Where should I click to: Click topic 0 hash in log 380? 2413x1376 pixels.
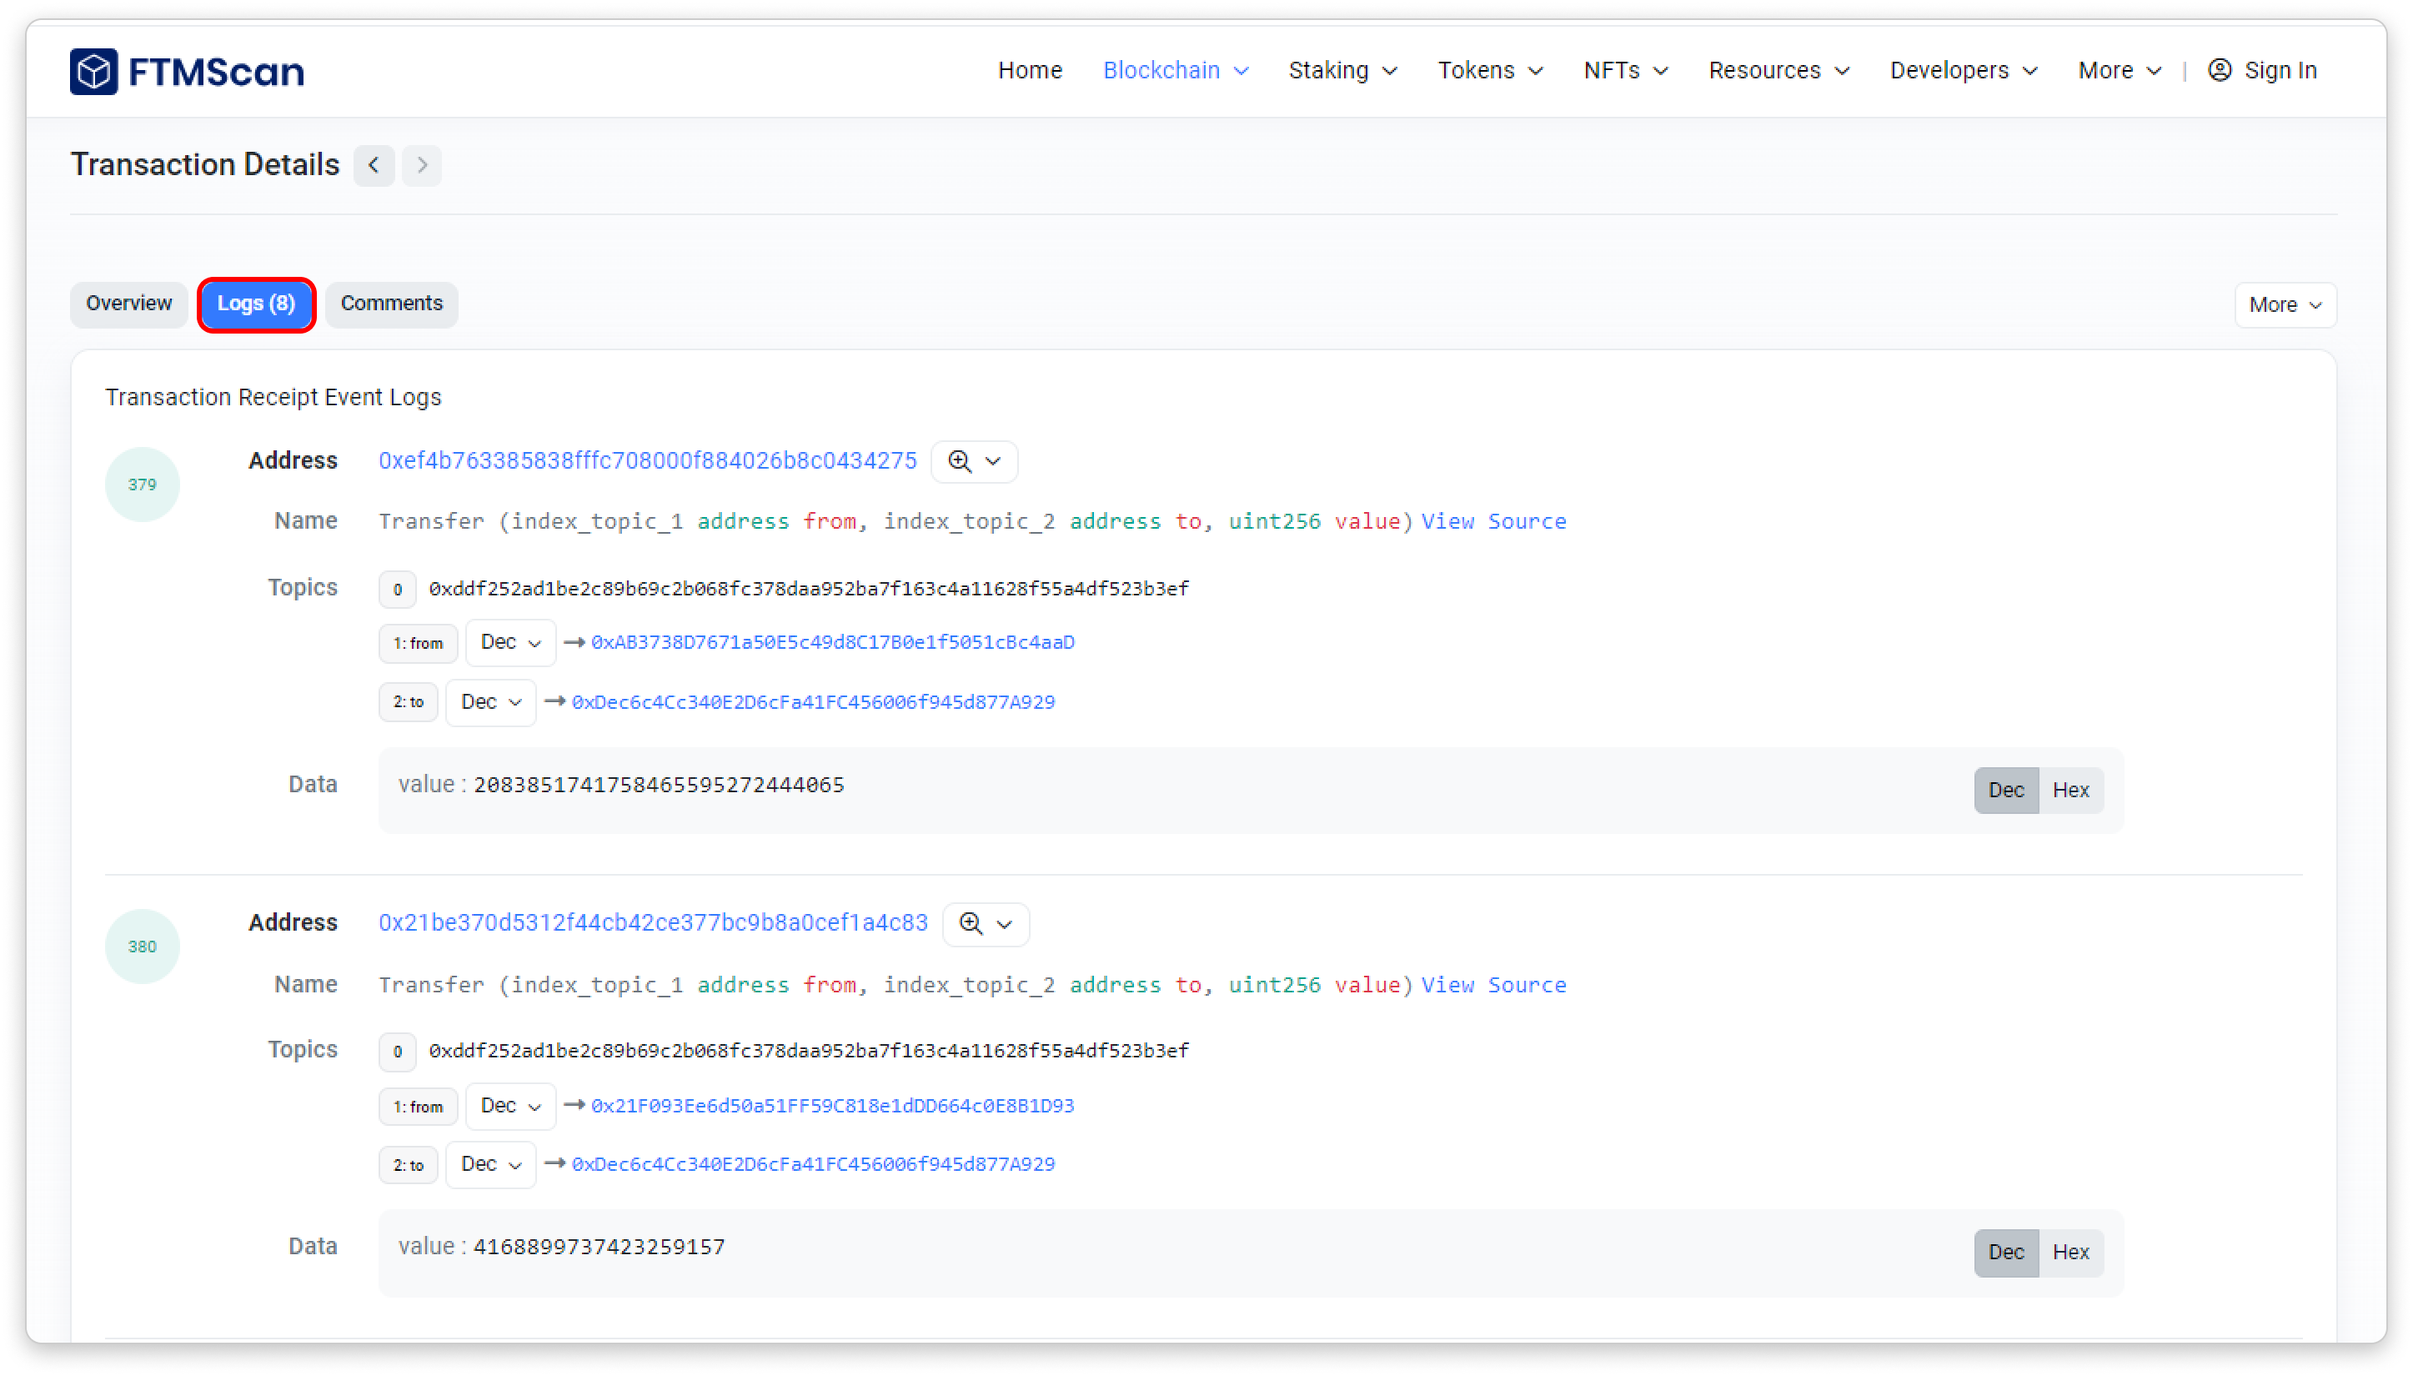click(808, 1051)
